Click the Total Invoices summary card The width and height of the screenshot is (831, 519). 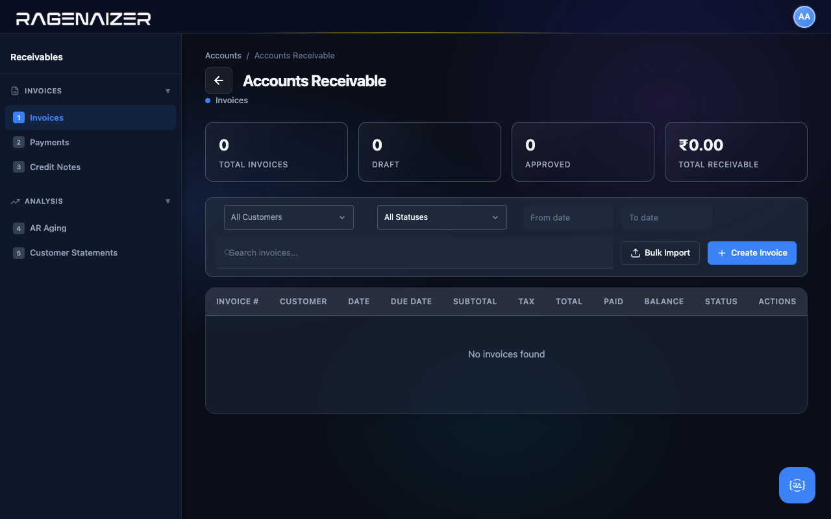(277, 152)
